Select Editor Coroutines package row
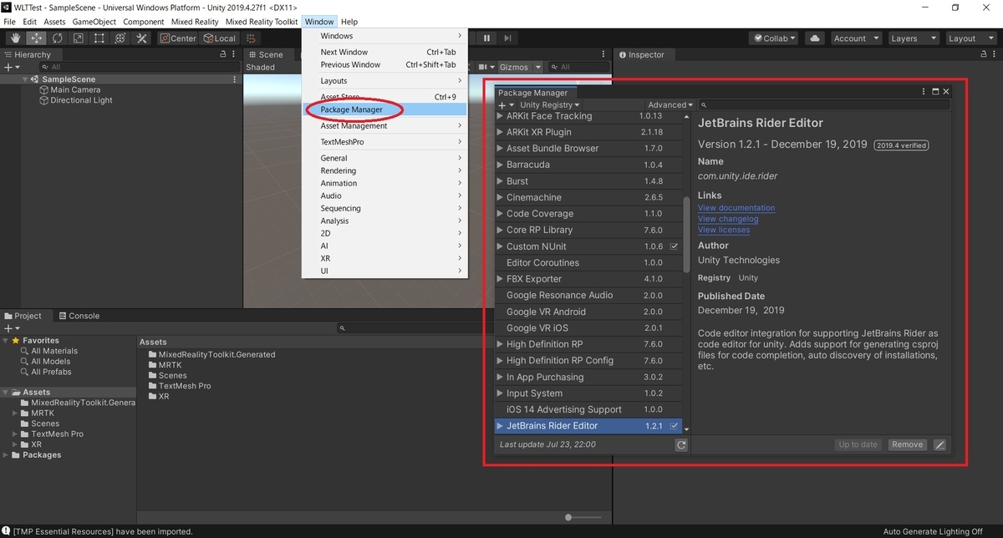 [x=589, y=262]
